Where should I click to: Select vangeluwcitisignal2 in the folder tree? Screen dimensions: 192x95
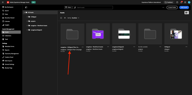point(36,30)
